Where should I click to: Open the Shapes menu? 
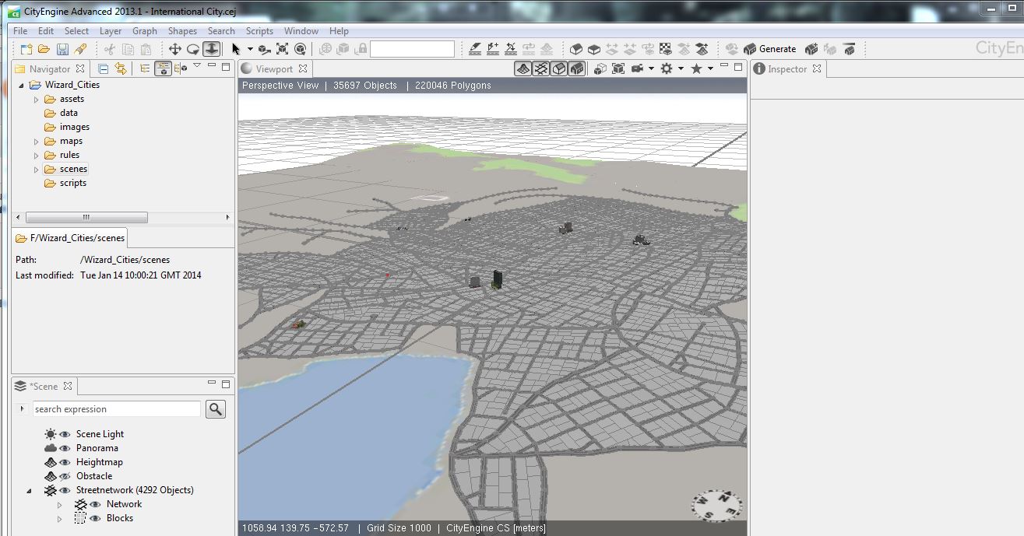[x=182, y=31]
